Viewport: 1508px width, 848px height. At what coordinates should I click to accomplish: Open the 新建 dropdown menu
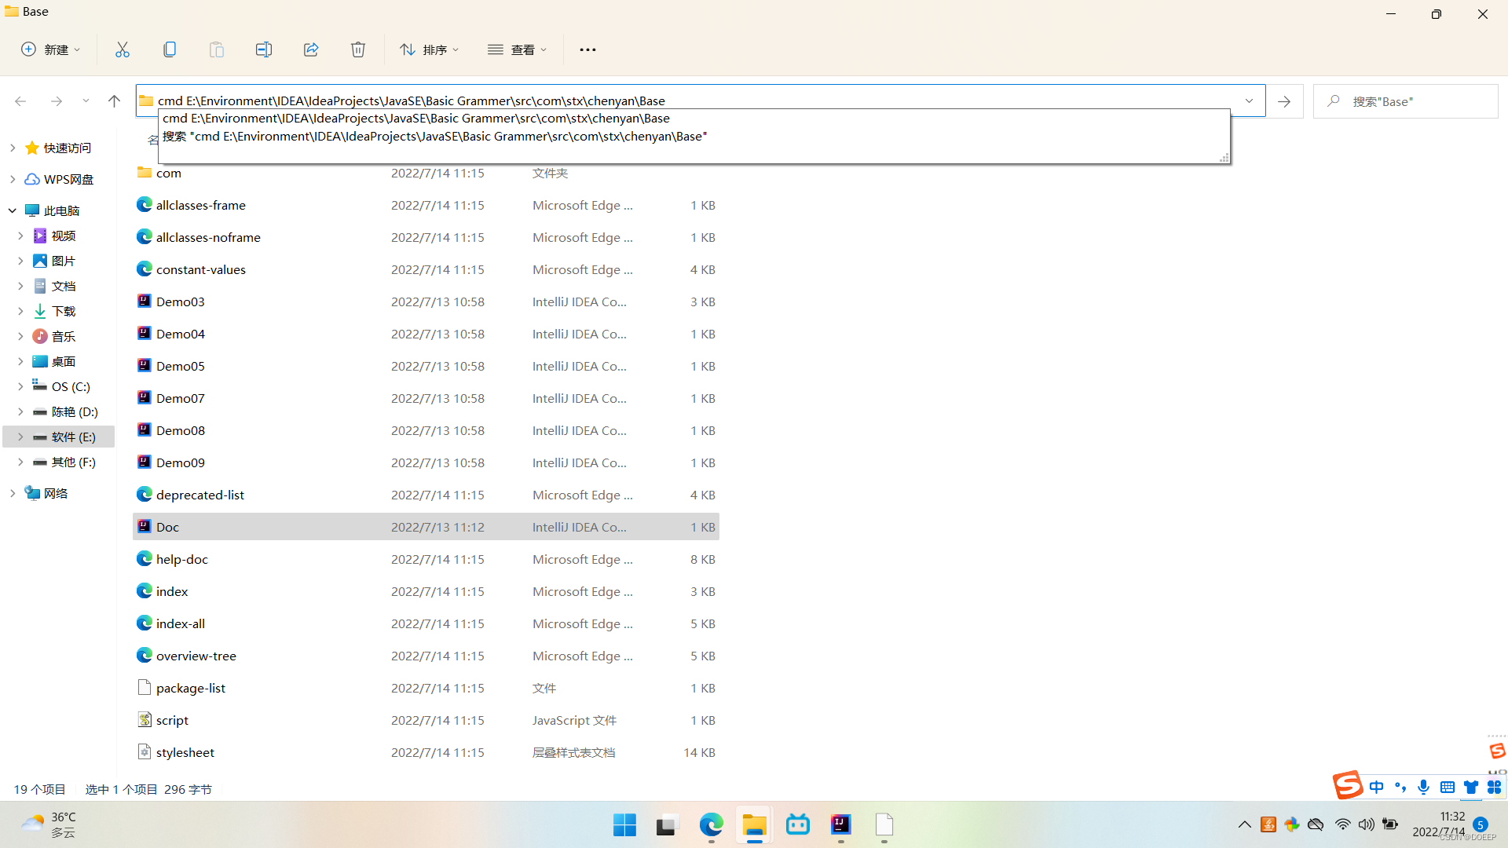pyautogui.click(x=50, y=49)
